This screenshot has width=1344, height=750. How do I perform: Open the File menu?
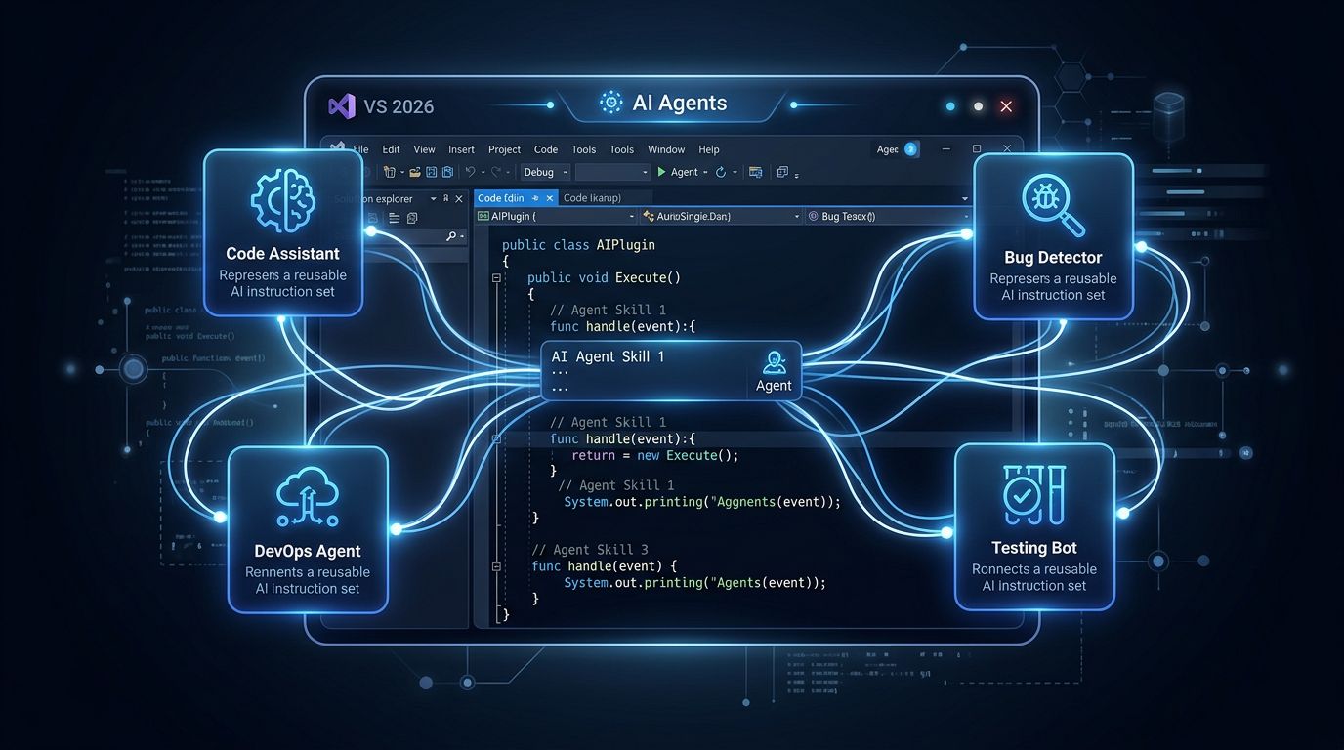click(x=360, y=149)
